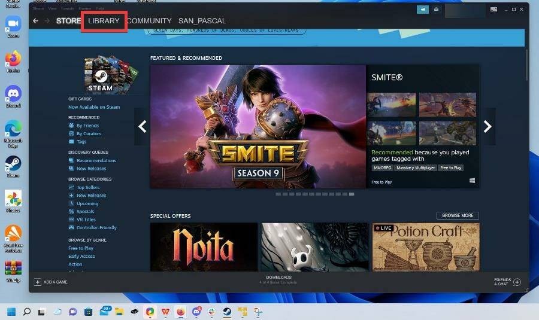Switch to Big Picture mode icon
Viewport: 539px width, 320px height.
493,9
